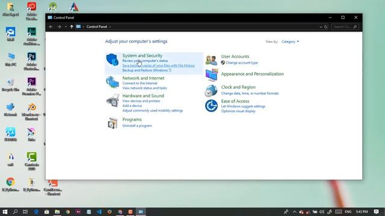Open the green Camtasia desktop shortcut
This screenshot has width=385, height=216.
32,161
